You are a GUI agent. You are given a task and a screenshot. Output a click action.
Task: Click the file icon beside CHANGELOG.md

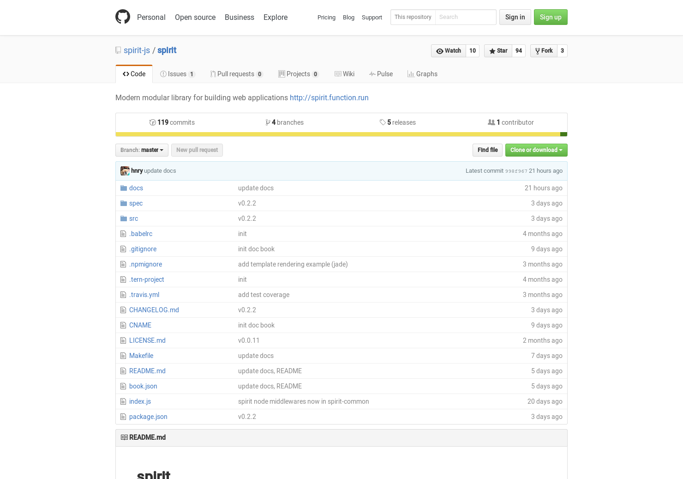click(x=123, y=310)
